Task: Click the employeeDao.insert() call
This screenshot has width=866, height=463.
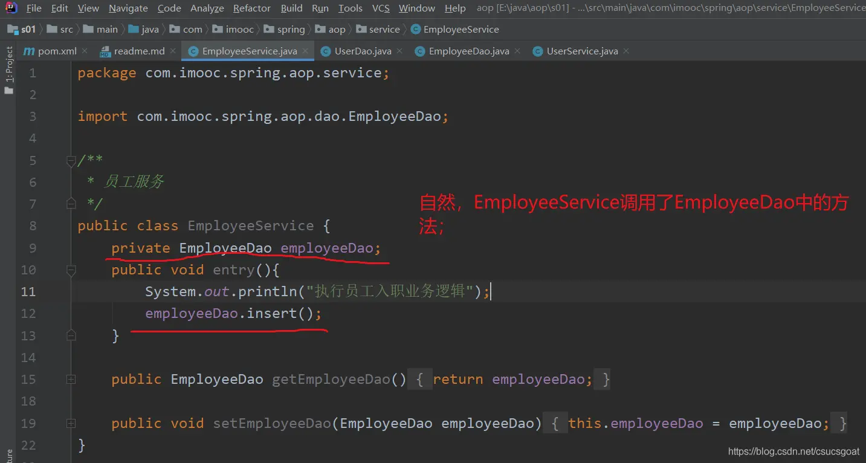Action: [x=234, y=314]
